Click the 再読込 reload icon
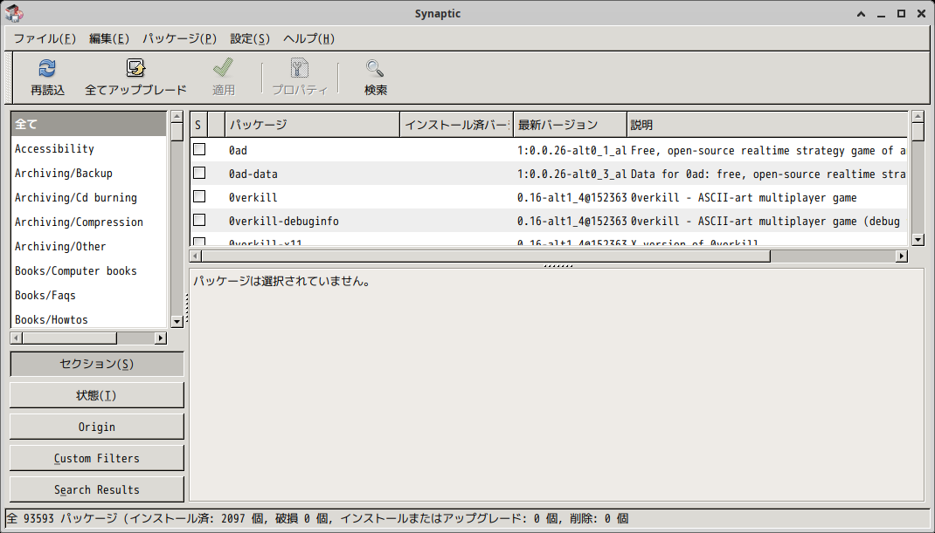935x533 pixels. pos(47,69)
